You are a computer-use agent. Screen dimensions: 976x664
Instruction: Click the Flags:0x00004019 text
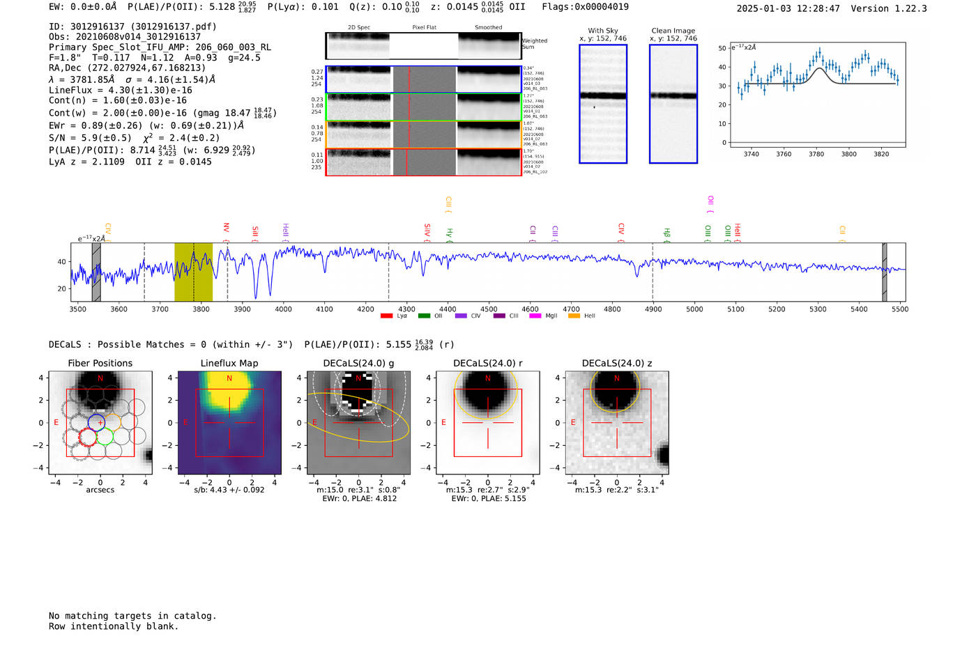click(x=586, y=7)
